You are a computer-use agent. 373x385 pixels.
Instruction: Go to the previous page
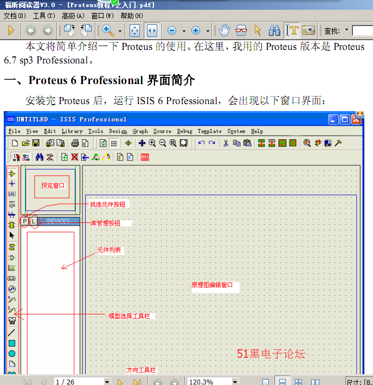43,382
